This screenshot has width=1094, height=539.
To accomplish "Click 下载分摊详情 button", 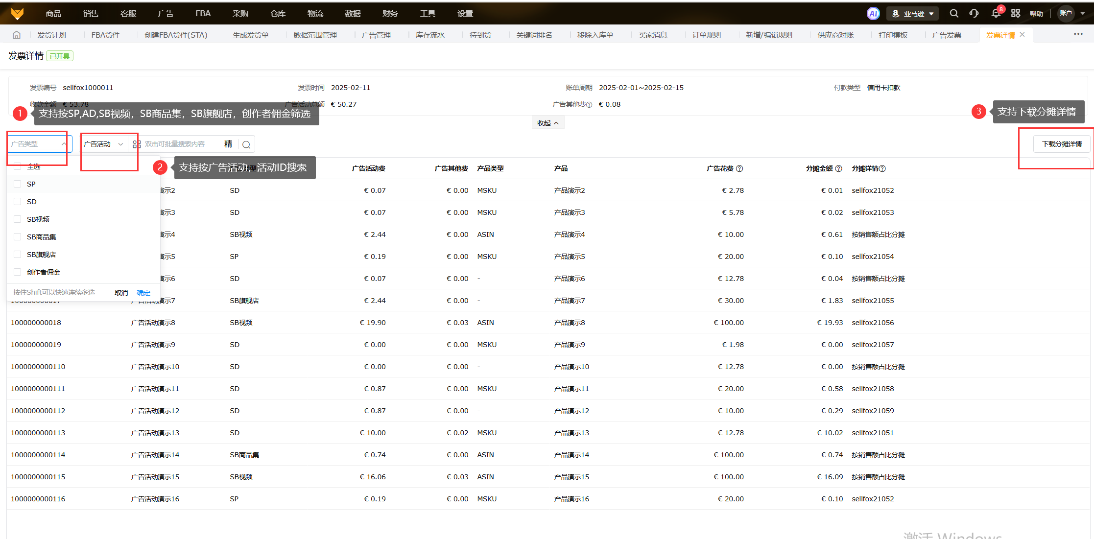I will [1062, 144].
